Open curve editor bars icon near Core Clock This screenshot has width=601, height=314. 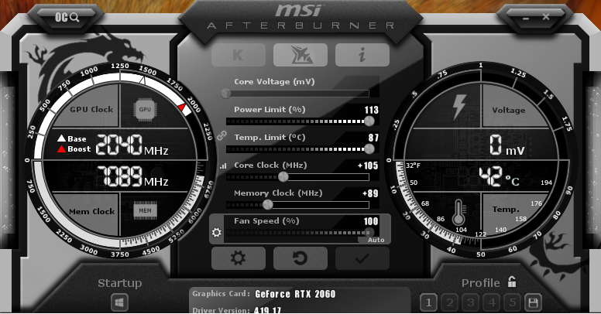point(223,166)
